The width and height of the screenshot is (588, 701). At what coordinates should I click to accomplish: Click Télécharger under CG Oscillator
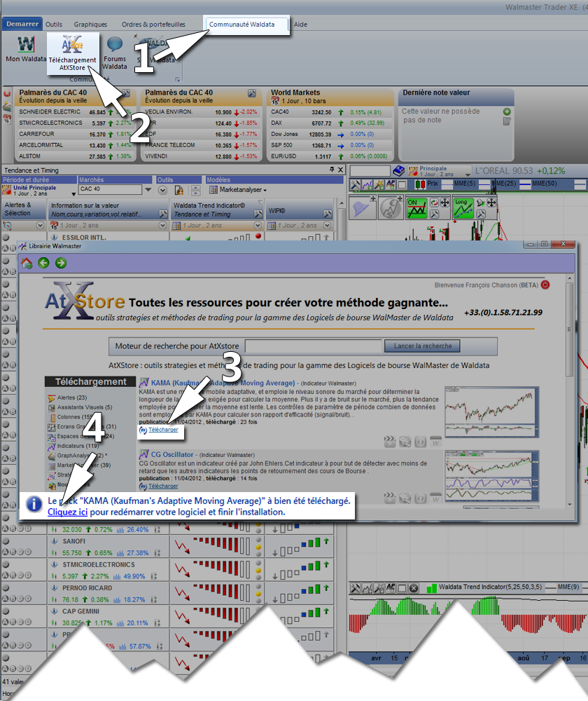163,486
